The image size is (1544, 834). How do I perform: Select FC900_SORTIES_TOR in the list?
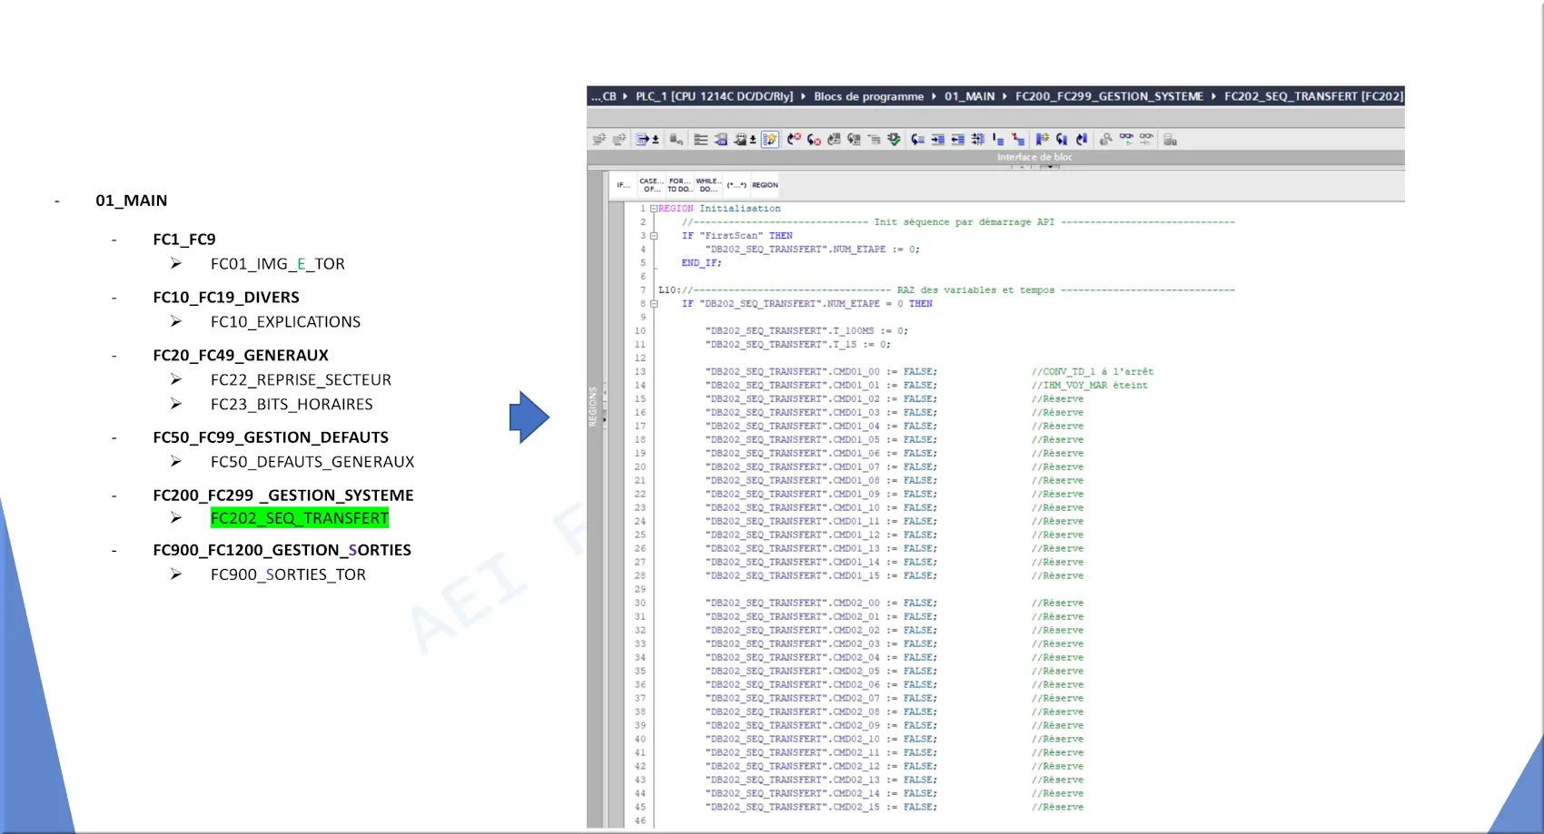pos(288,574)
